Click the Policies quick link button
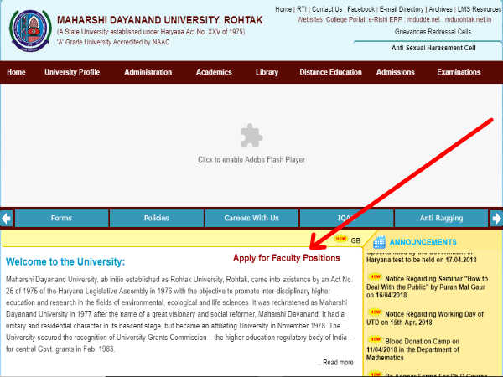Screen dimensions: 503x377 [157, 219]
